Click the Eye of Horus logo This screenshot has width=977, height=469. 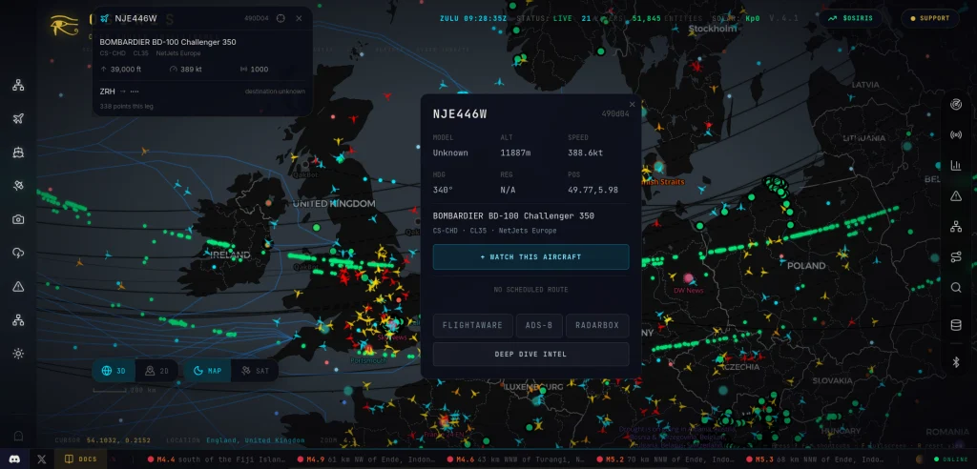click(64, 25)
